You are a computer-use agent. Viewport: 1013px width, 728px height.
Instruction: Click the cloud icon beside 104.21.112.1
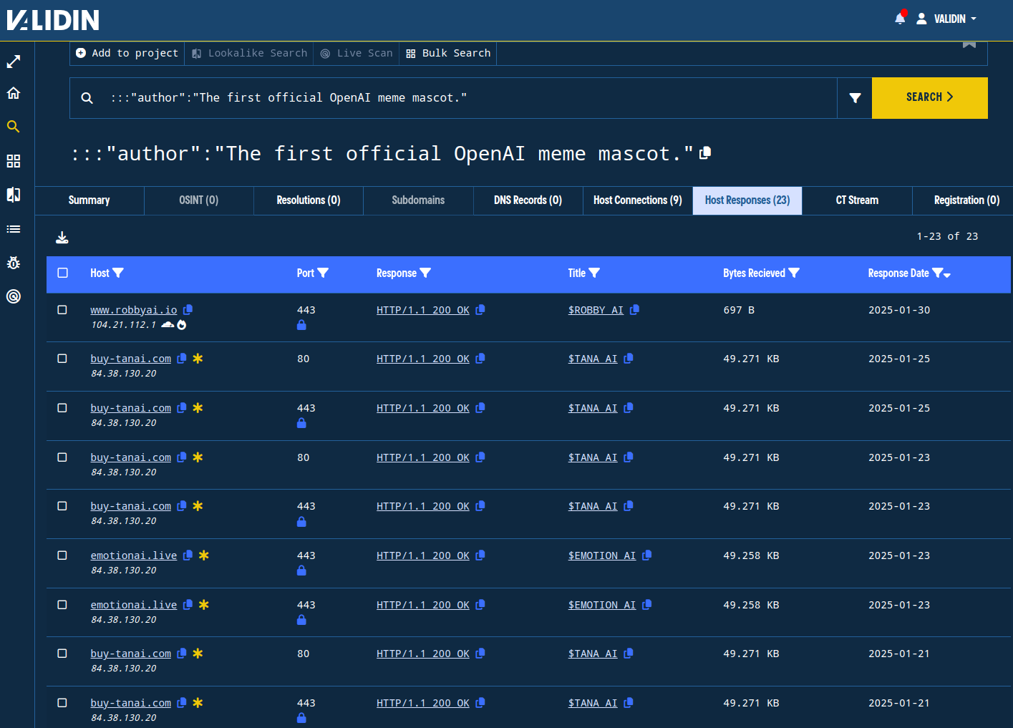point(168,325)
